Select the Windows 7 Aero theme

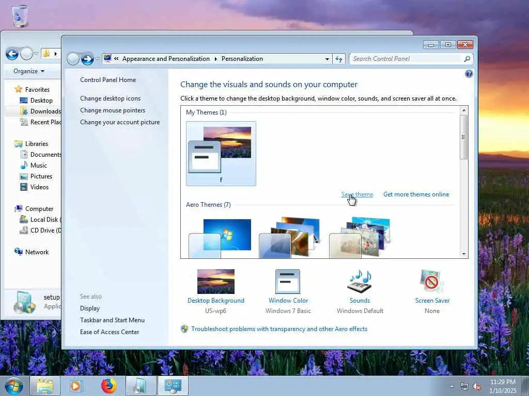point(221,238)
